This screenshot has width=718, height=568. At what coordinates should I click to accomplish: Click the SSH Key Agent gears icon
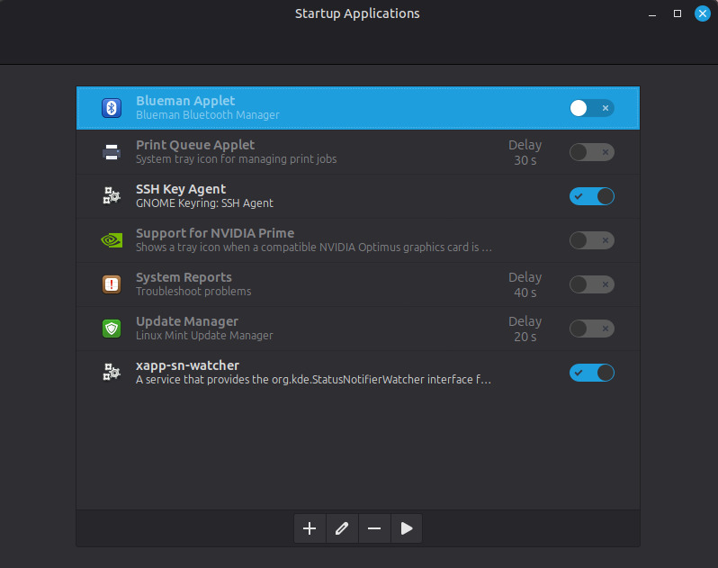[112, 196]
